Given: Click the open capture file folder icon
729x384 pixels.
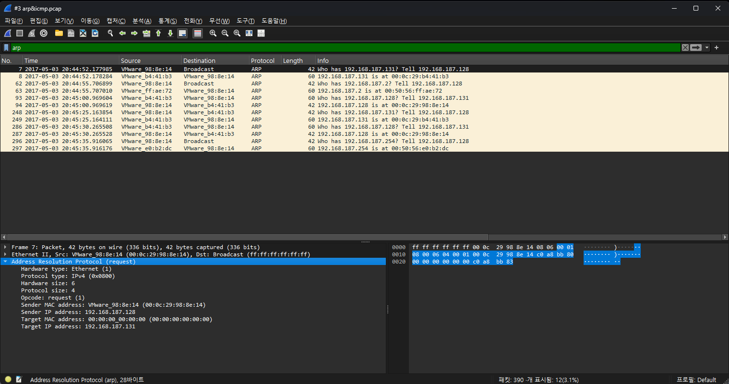Looking at the screenshot, I should pyautogui.click(x=59, y=33).
